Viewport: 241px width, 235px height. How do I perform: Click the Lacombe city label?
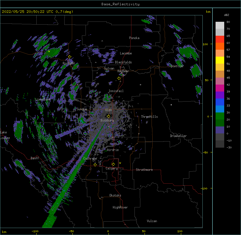click(x=126, y=53)
